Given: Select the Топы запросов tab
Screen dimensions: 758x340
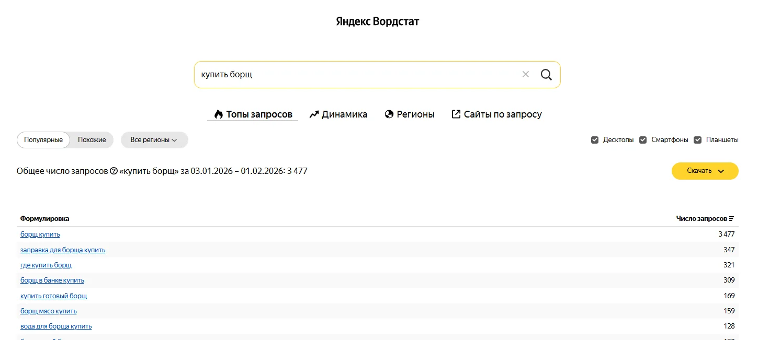Looking at the screenshot, I should (x=253, y=114).
